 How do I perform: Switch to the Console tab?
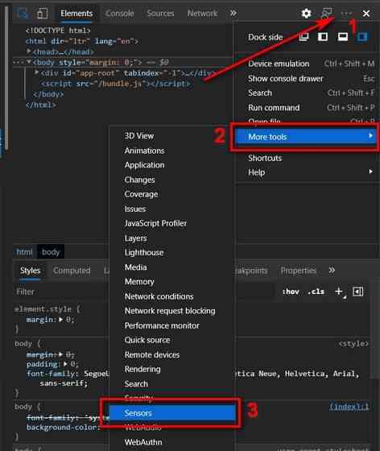(x=120, y=14)
